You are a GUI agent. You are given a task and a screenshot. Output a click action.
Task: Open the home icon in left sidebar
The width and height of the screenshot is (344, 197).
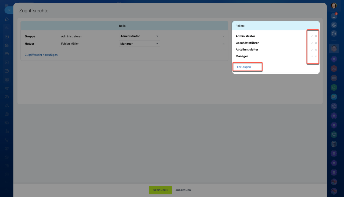(x=7, y=19)
